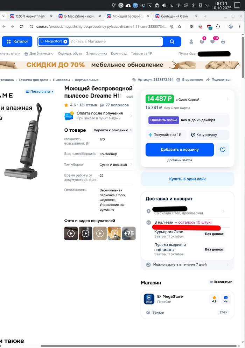Switch to the OZON маркетплейс tab
This screenshot has height=348, width=245.
[31, 16]
